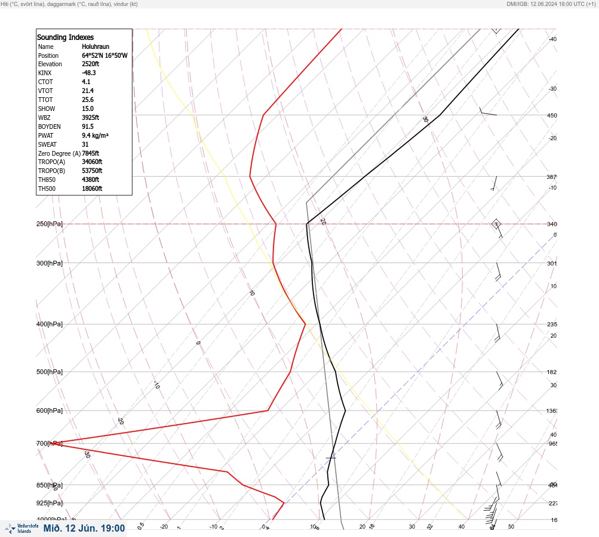Screen dimensions: 599x537
Task: Click the wind barb at the 300 hPa level
Action: point(498,271)
